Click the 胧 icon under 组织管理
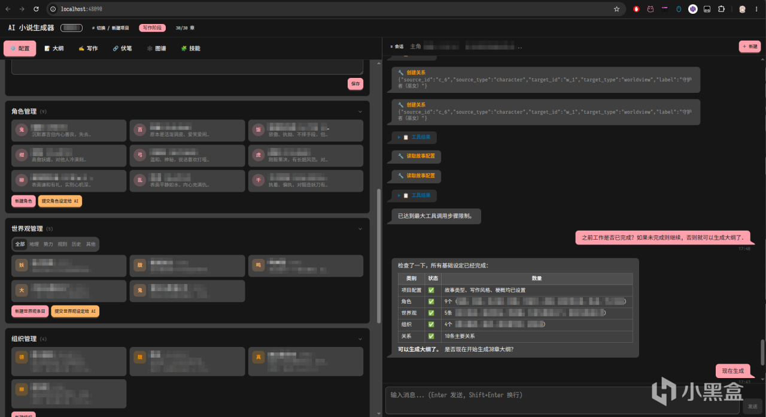This screenshot has height=417, width=766. [140, 358]
